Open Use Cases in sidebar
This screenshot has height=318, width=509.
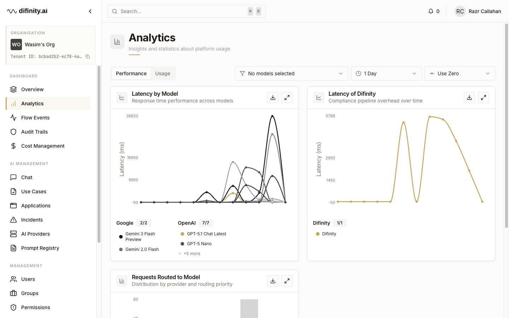click(x=48, y=192)
